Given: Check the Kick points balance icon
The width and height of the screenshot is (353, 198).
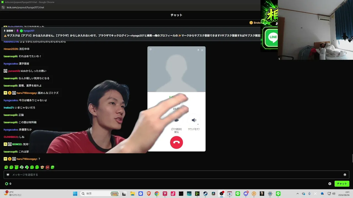Looking at the screenshot, I should [x=7, y=184].
